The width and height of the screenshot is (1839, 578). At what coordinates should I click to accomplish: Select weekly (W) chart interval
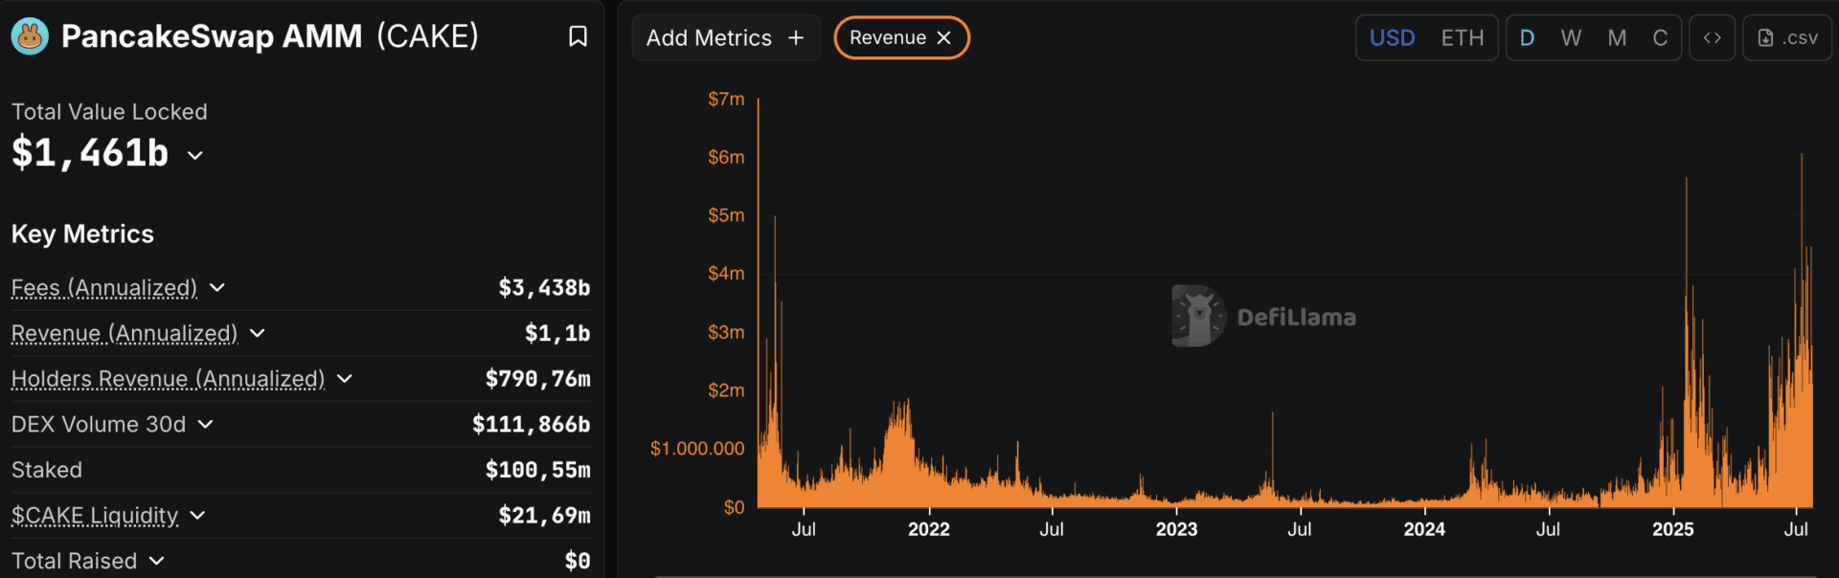1571,38
